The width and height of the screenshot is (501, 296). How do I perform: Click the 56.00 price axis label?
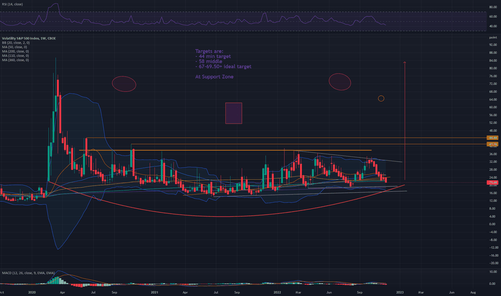pyautogui.click(x=493, y=115)
